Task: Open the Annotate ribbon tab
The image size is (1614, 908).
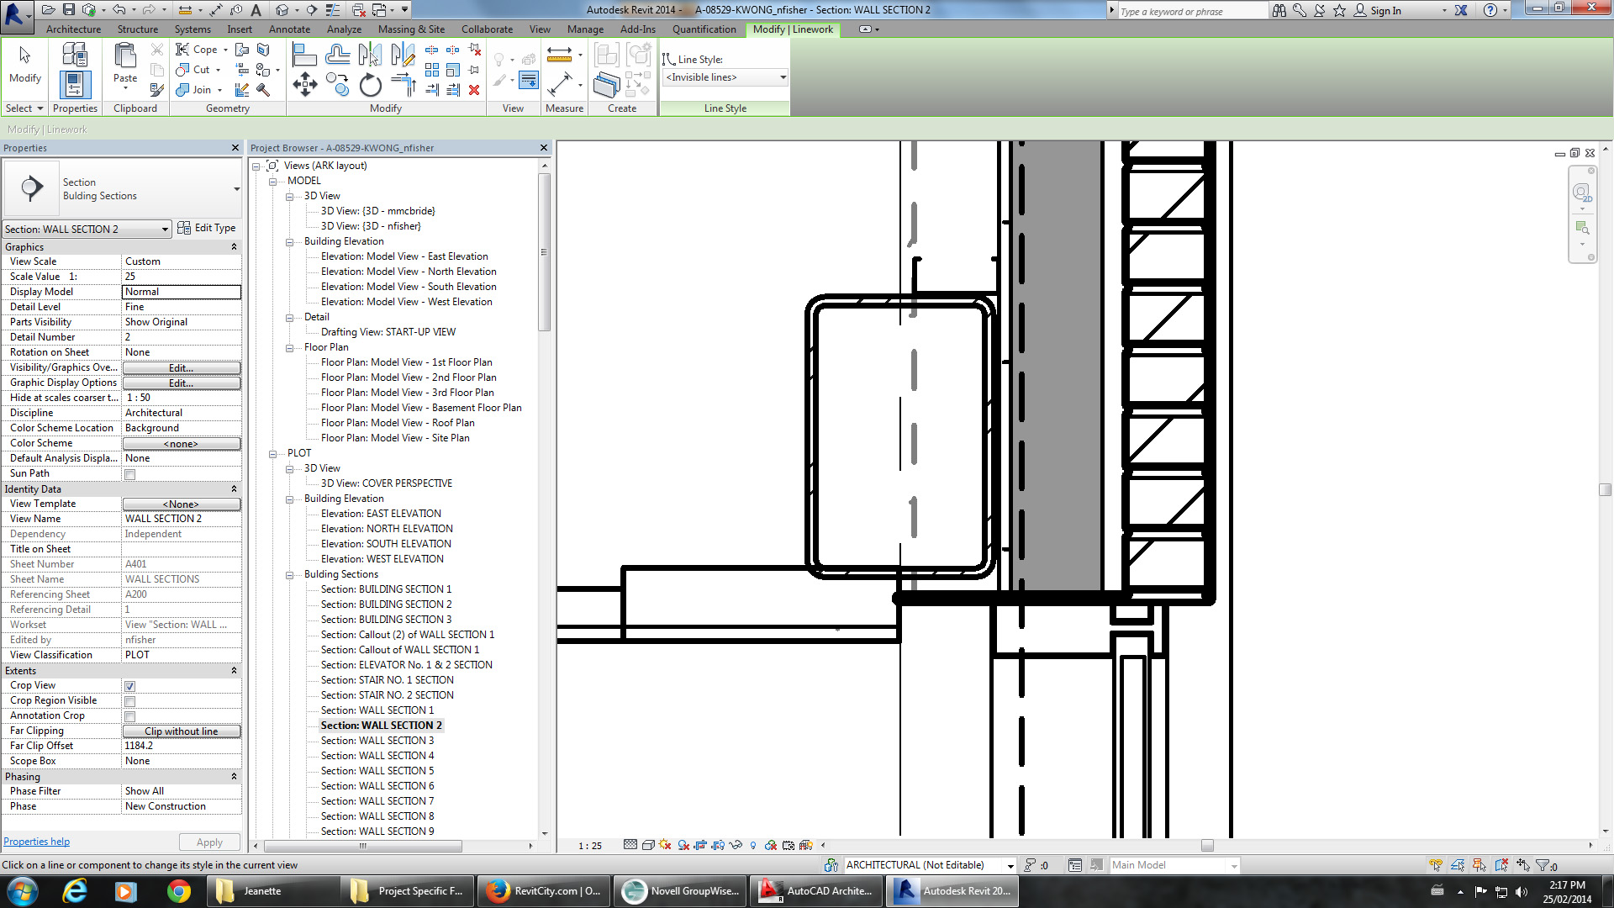Action: (x=289, y=29)
